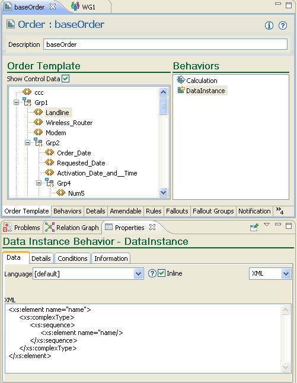Click the order tree scrollbar thumb

coord(163,106)
